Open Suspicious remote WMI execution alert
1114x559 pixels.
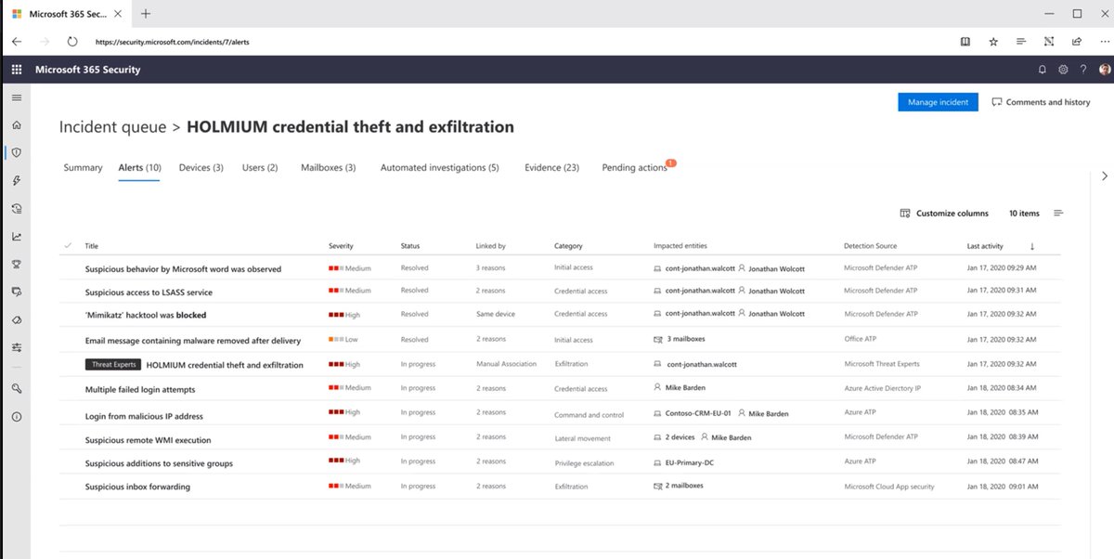click(148, 440)
